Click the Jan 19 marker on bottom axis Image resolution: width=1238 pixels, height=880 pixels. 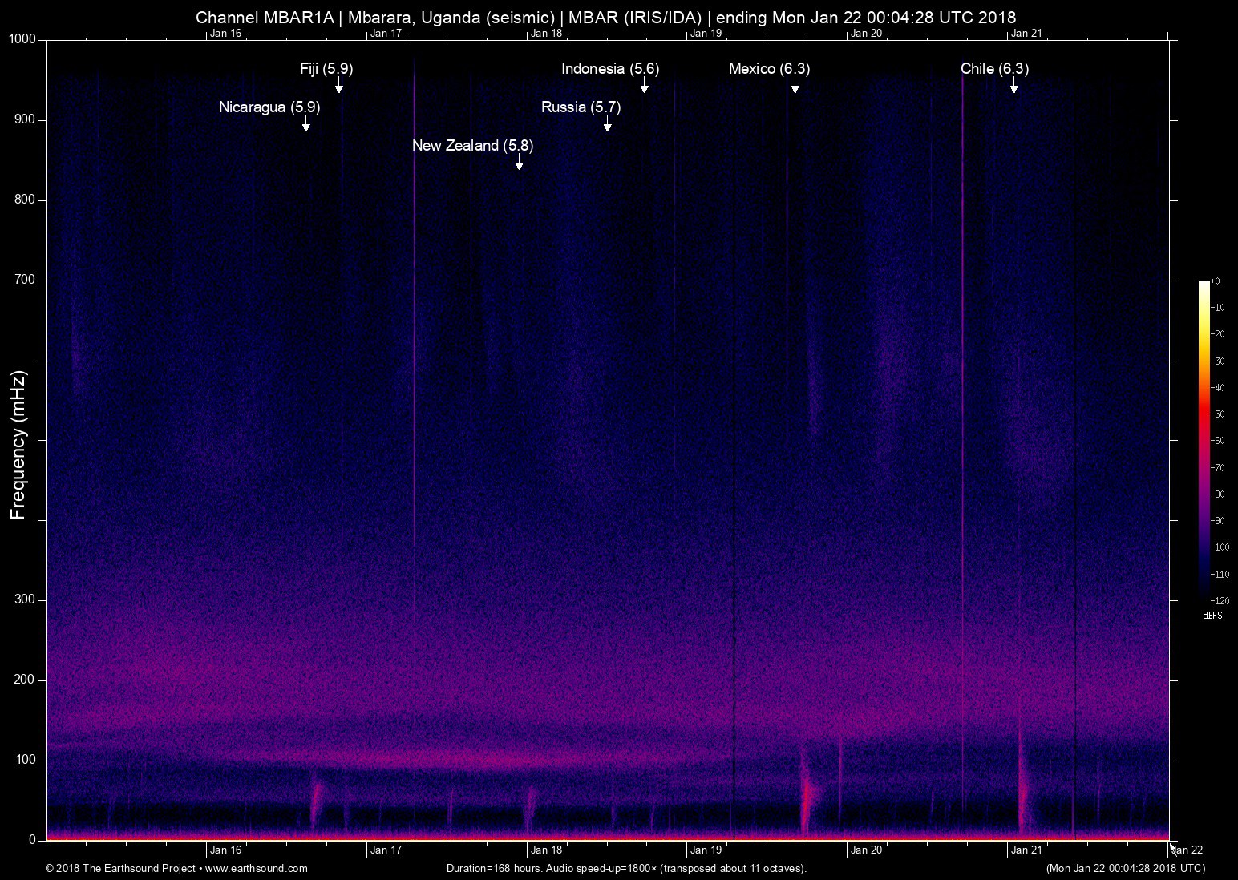706,850
